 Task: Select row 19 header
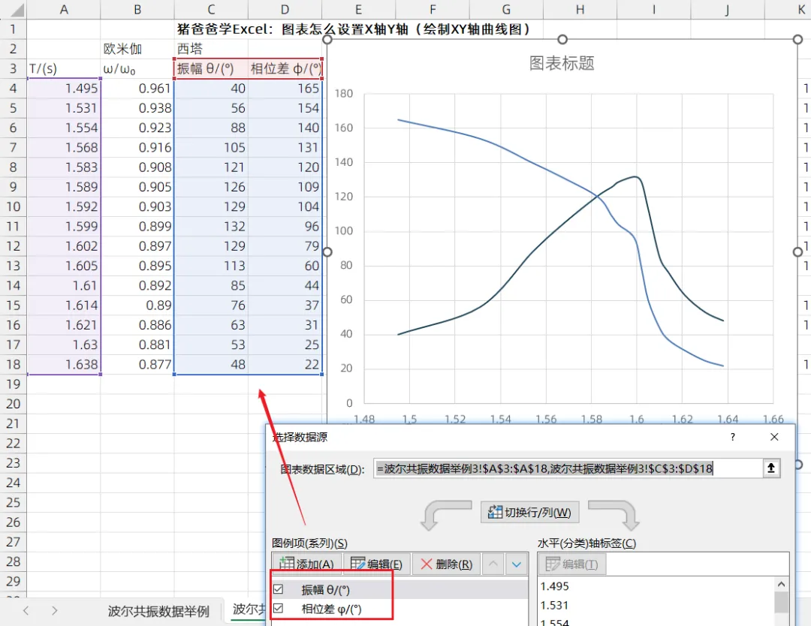(13, 384)
